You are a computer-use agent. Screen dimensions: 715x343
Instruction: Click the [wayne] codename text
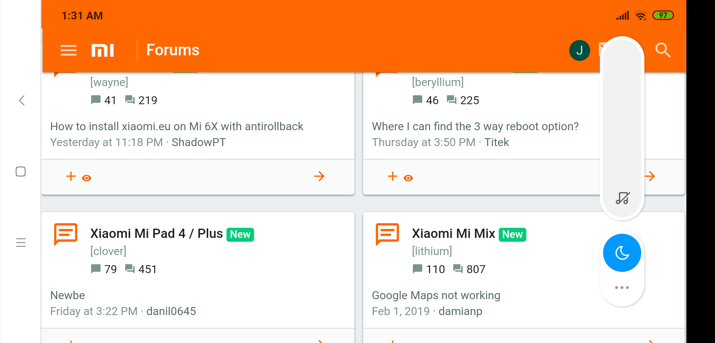(x=109, y=82)
